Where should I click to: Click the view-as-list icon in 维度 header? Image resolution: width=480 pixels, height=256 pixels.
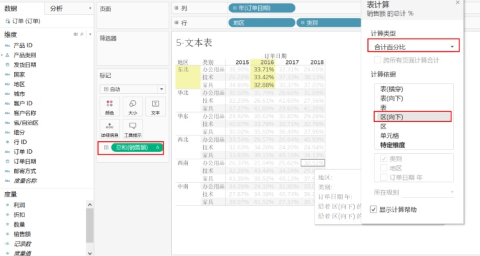(x=75, y=34)
